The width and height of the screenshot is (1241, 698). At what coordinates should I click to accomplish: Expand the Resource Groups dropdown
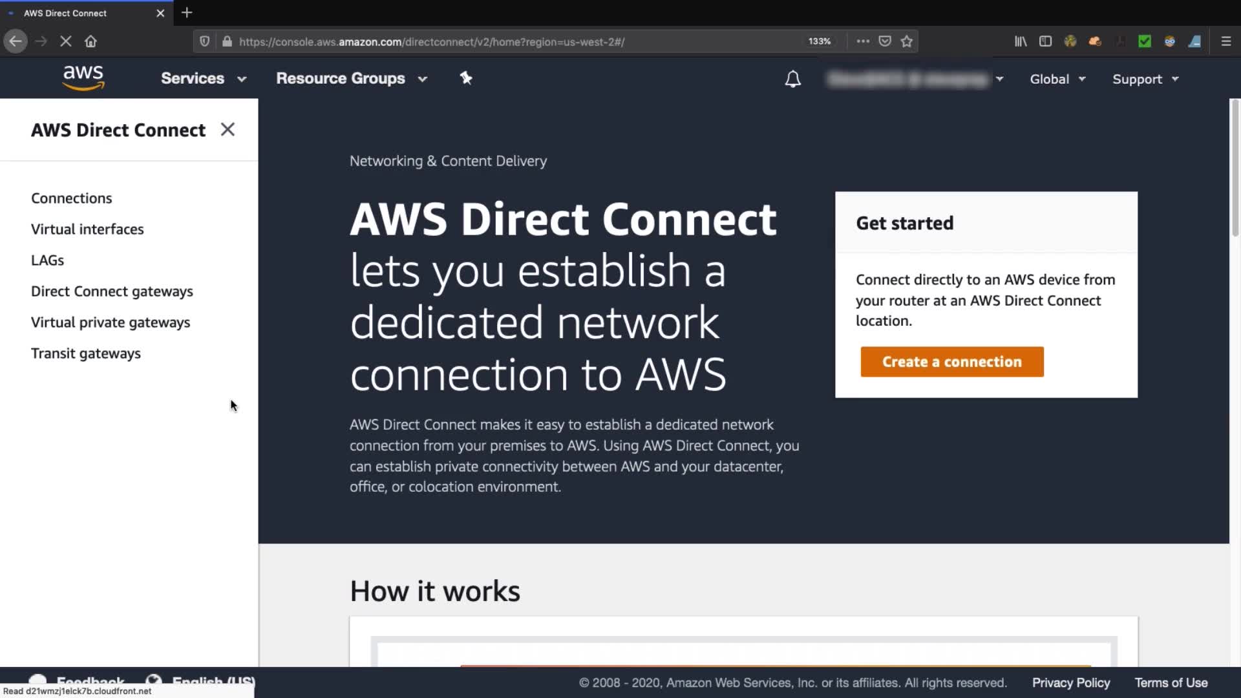[x=351, y=78]
